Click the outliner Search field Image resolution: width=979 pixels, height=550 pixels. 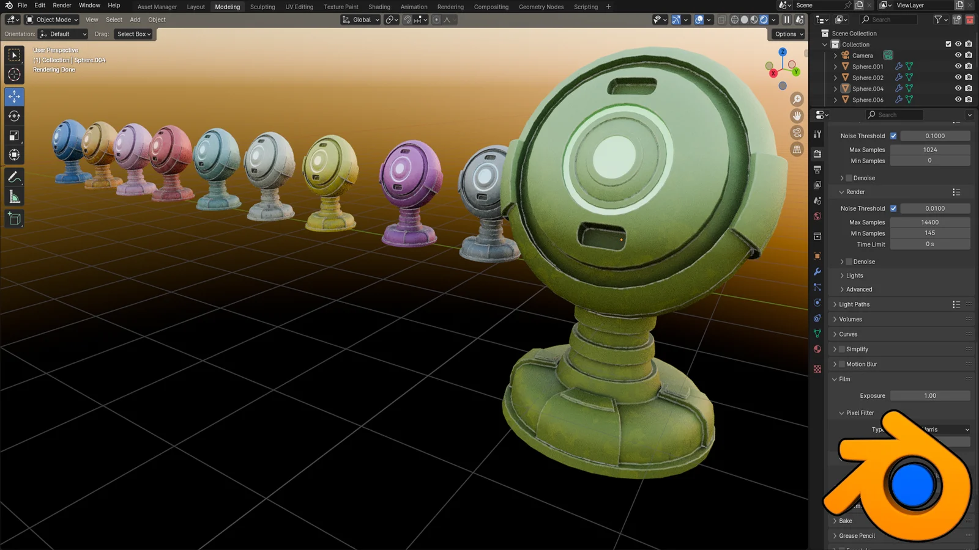[x=888, y=20]
